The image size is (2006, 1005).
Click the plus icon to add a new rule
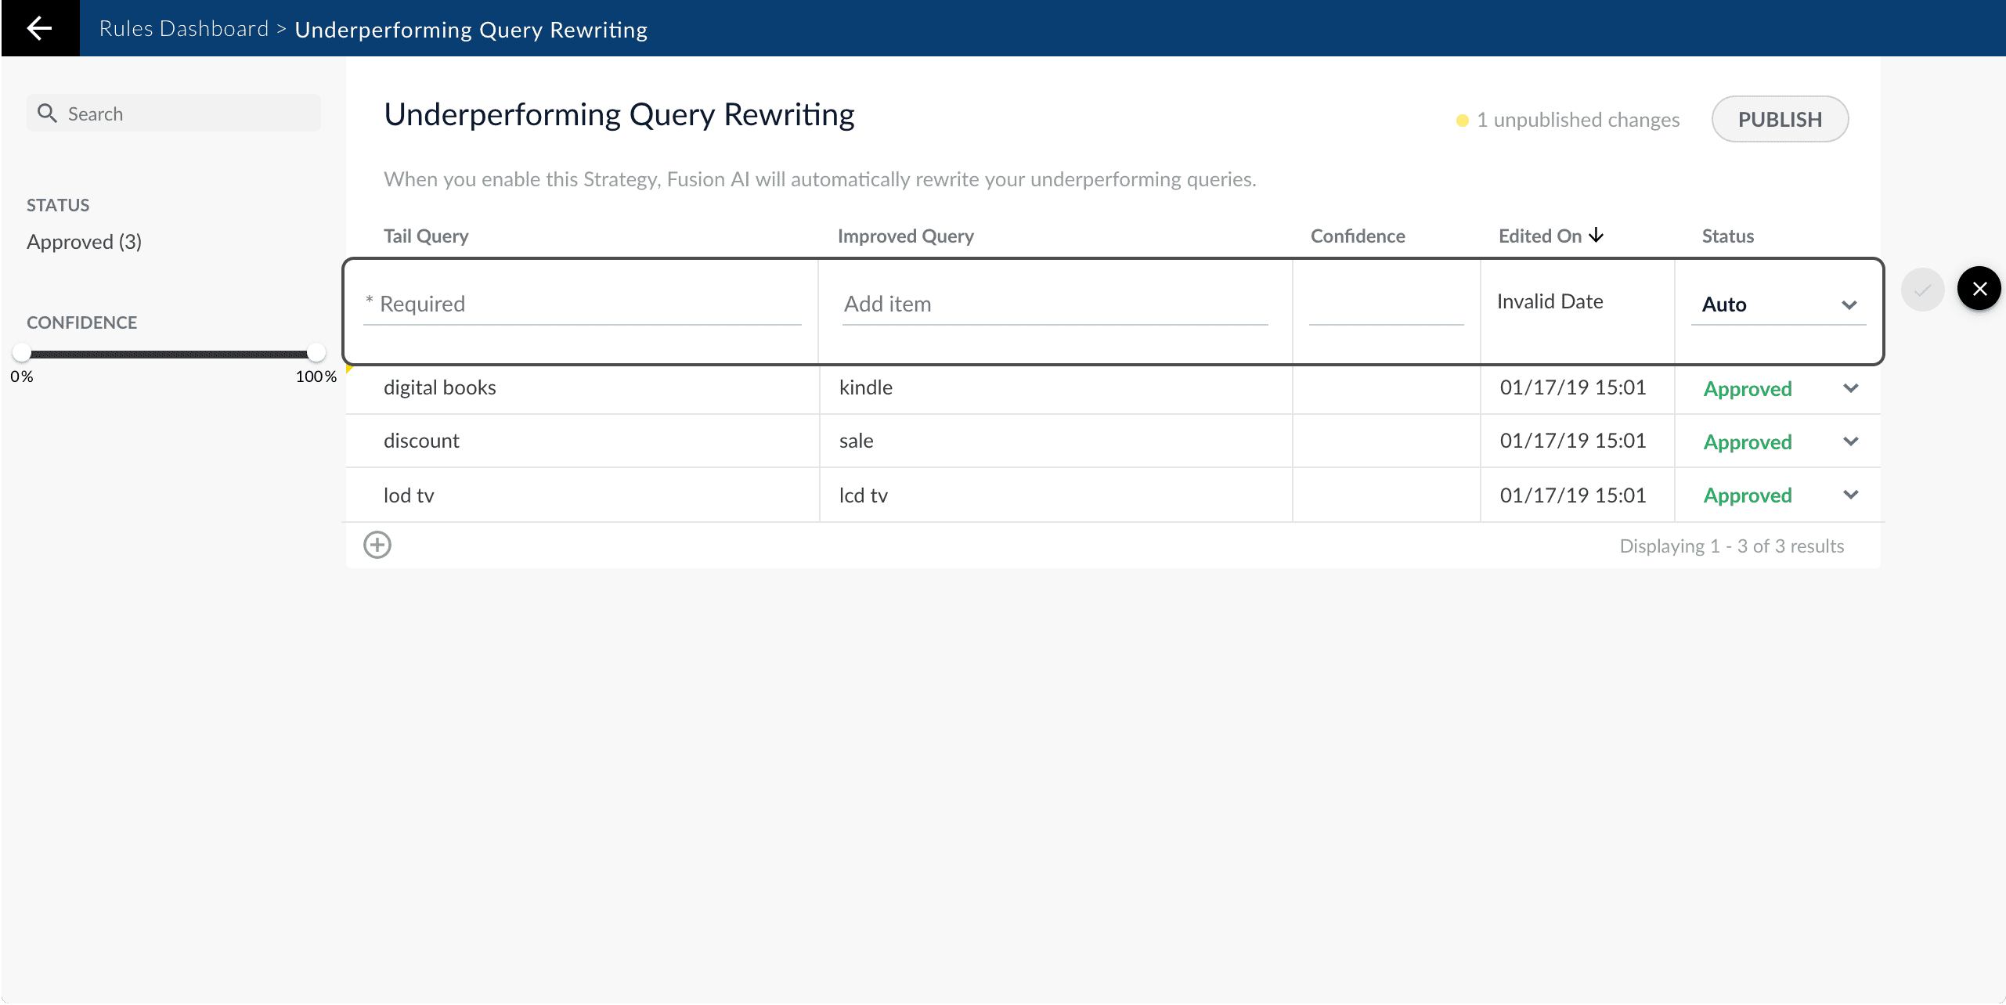point(378,544)
